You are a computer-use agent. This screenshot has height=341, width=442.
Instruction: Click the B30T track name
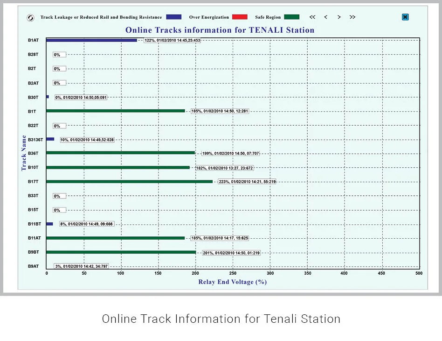pyautogui.click(x=33, y=97)
